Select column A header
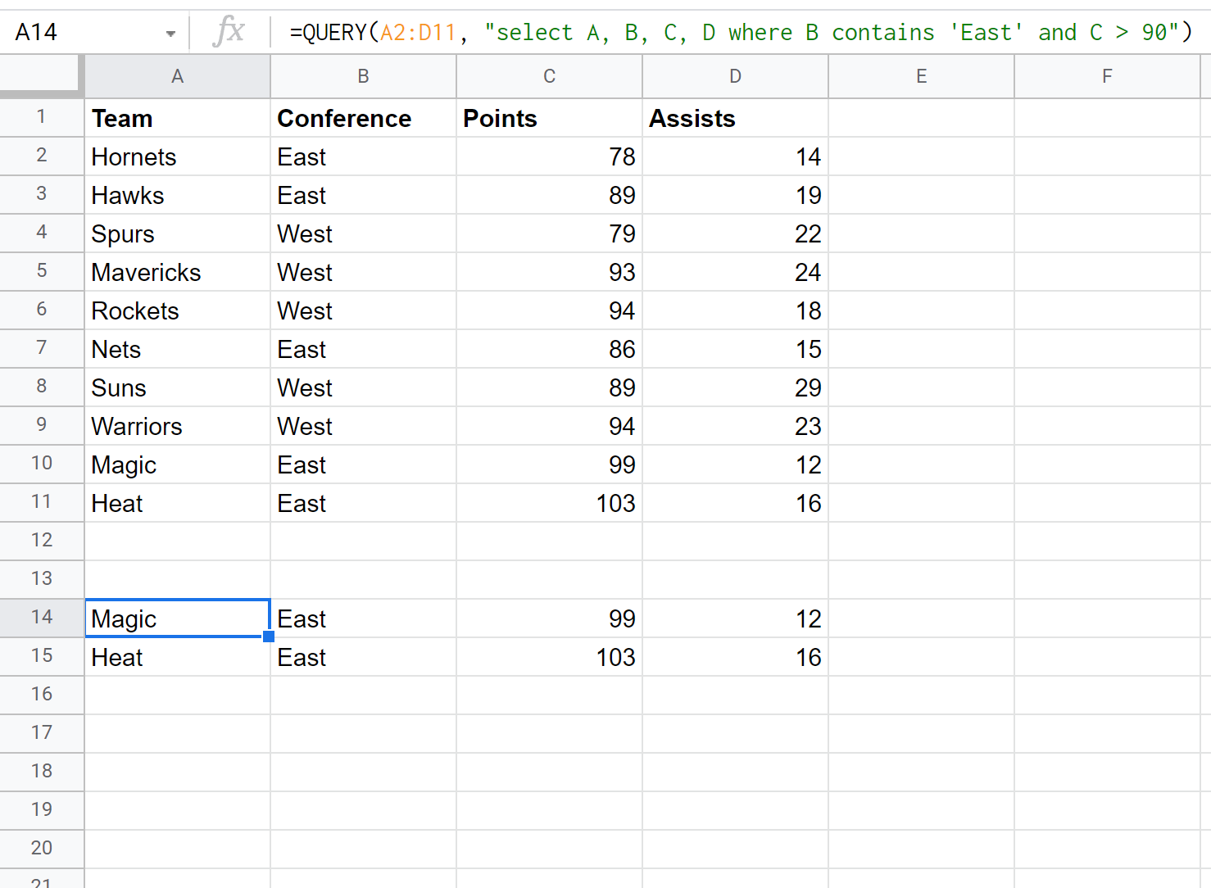 tap(177, 76)
